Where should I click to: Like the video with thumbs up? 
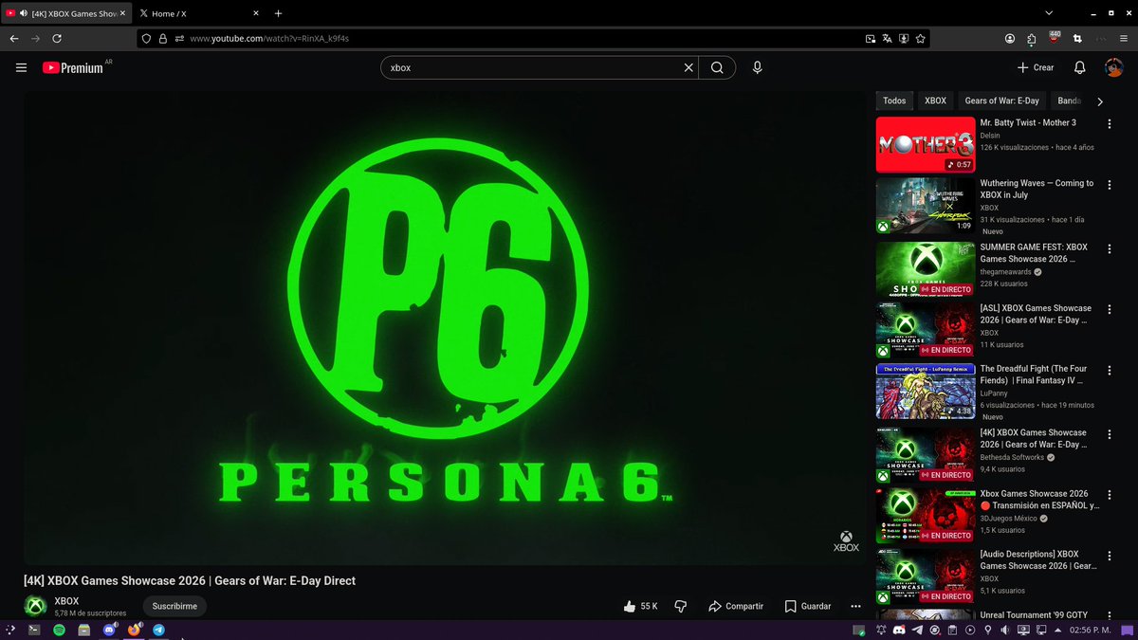(x=641, y=606)
